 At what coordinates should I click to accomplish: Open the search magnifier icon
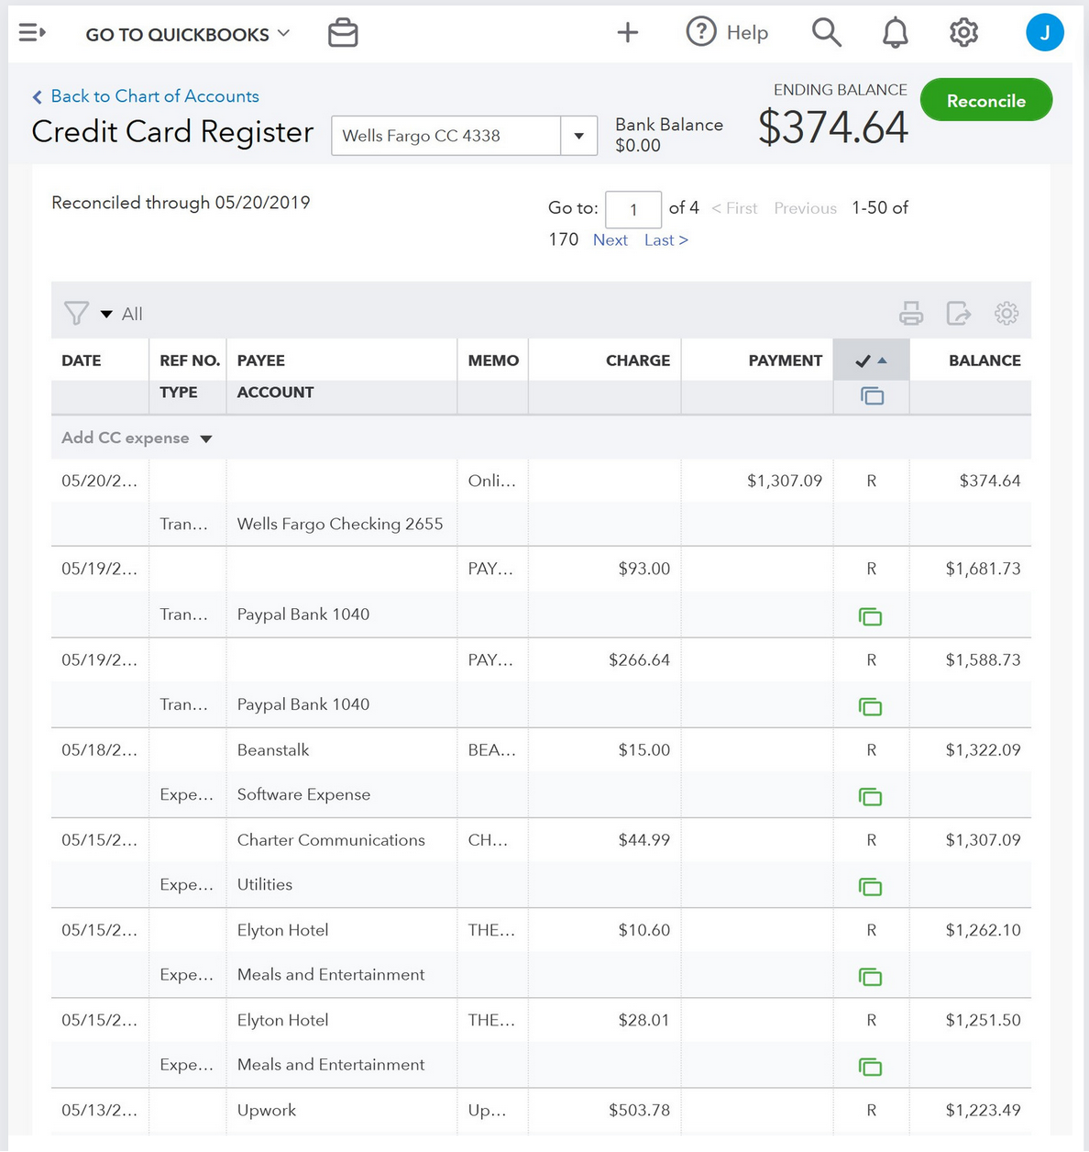pyautogui.click(x=826, y=33)
